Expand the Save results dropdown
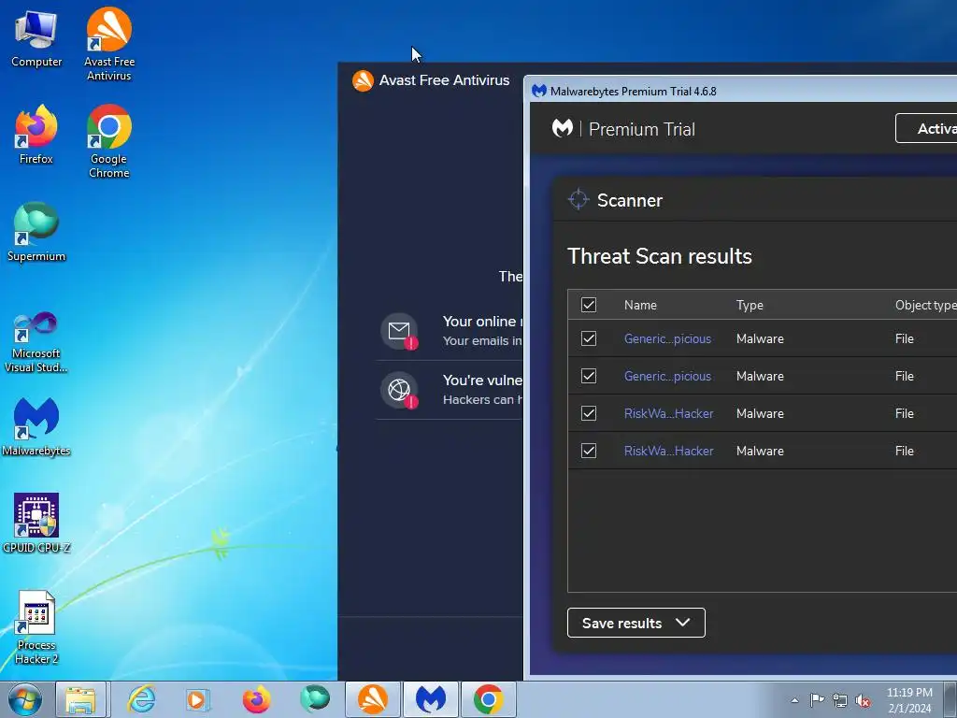The width and height of the screenshot is (957, 718). point(636,623)
